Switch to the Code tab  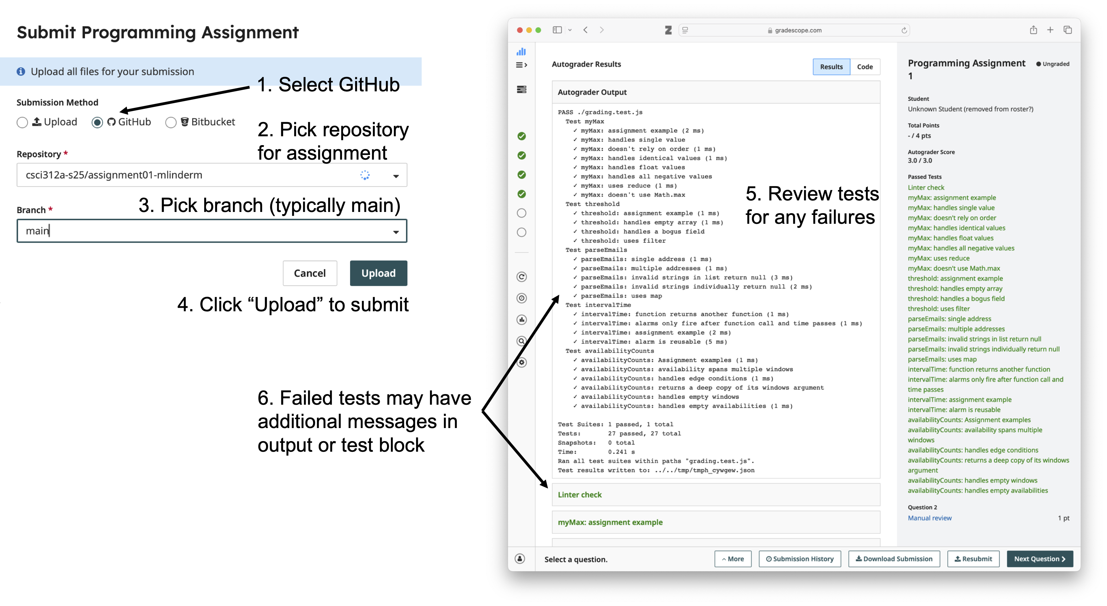coord(865,67)
